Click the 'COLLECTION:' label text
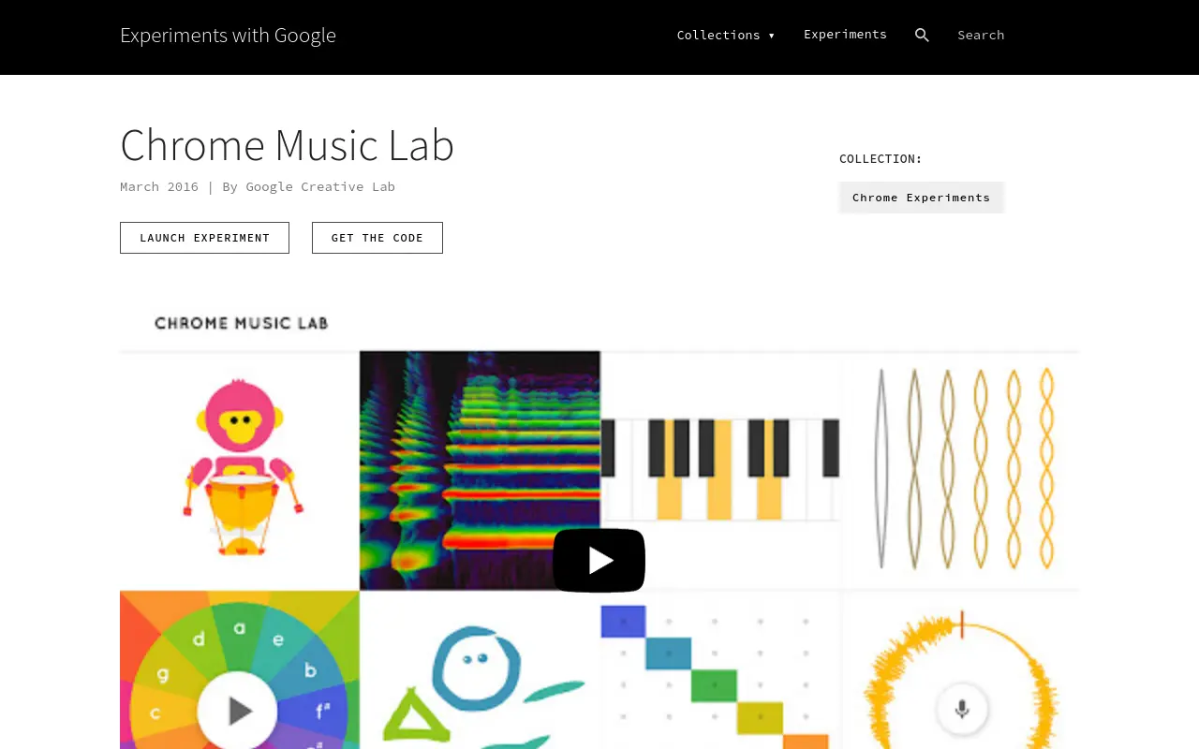This screenshot has width=1199, height=749. pos(881,158)
